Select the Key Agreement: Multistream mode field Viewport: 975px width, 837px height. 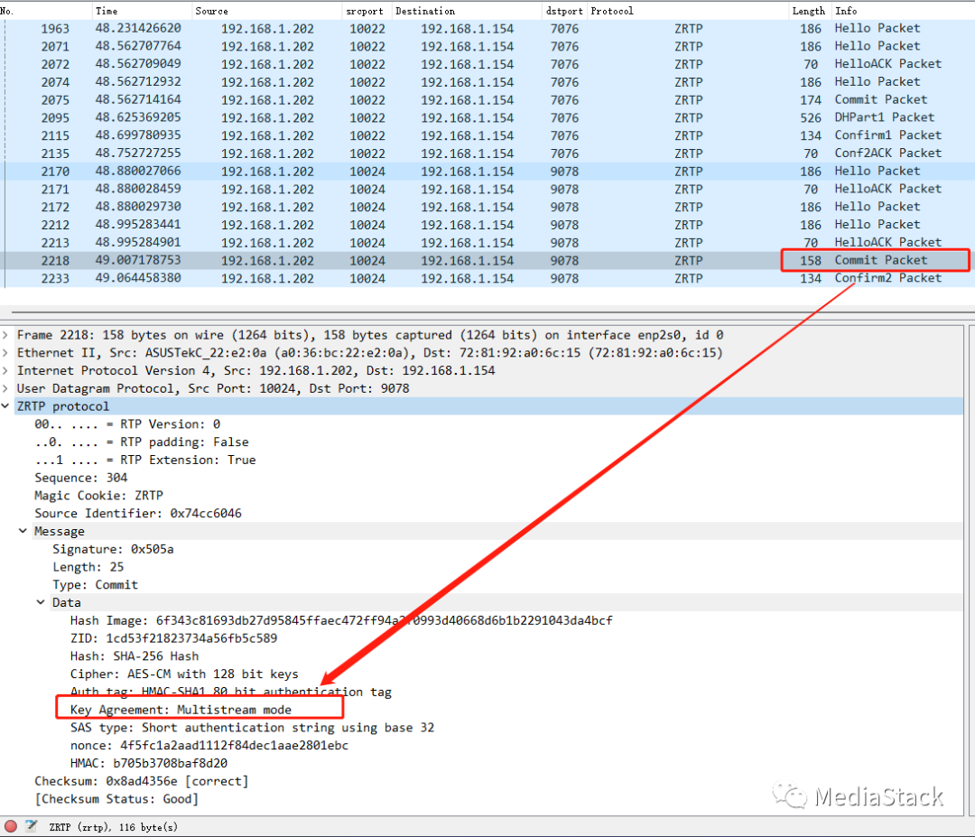[x=181, y=710]
